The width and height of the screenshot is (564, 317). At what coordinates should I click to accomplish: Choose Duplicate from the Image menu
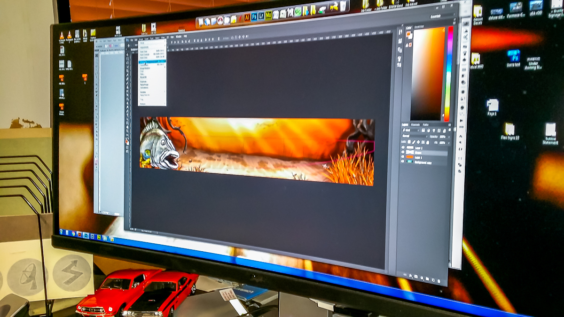(144, 81)
